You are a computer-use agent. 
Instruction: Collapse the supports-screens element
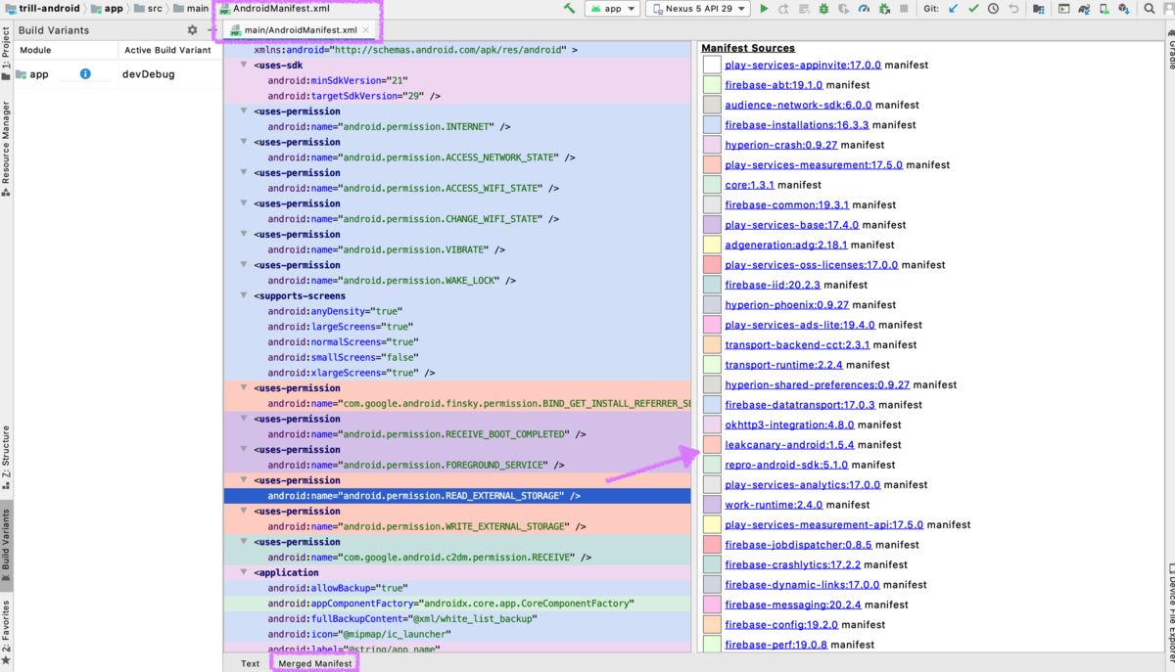[244, 295]
